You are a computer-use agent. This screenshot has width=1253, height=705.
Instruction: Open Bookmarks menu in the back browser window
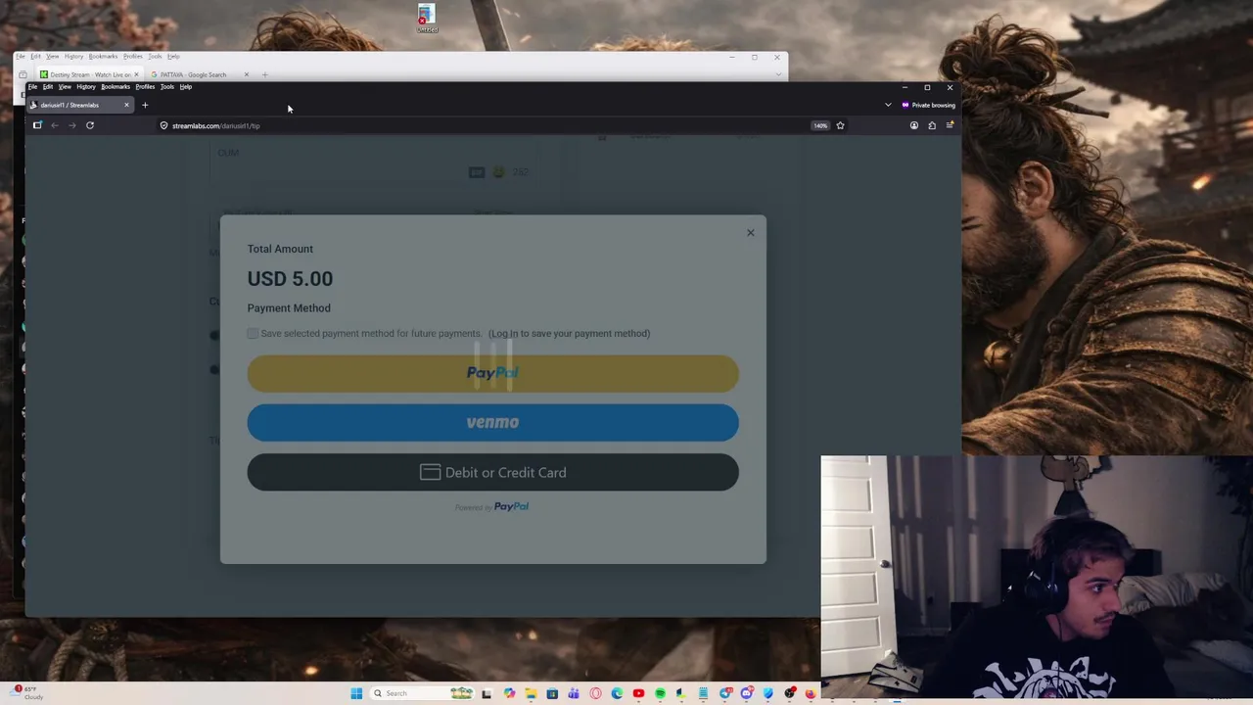[103, 56]
